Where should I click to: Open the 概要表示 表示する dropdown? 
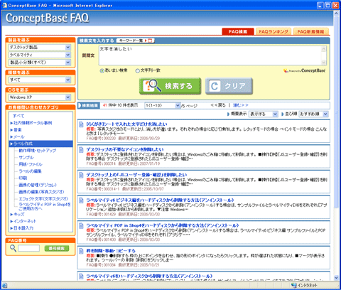[275, 114]
